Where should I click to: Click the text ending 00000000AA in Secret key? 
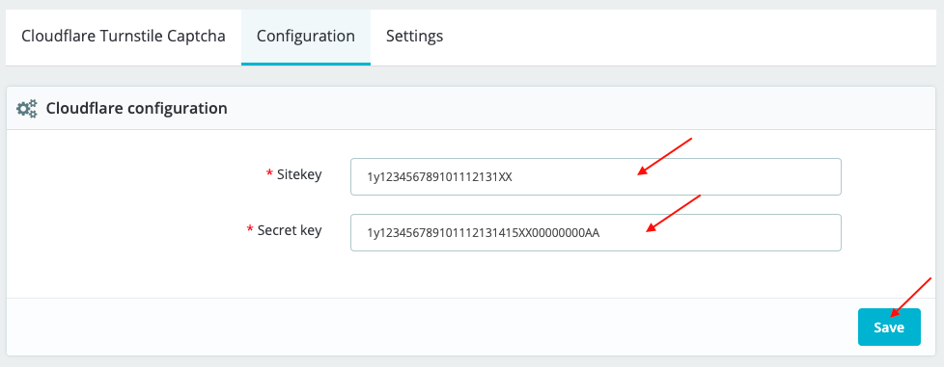coord(484,233)
